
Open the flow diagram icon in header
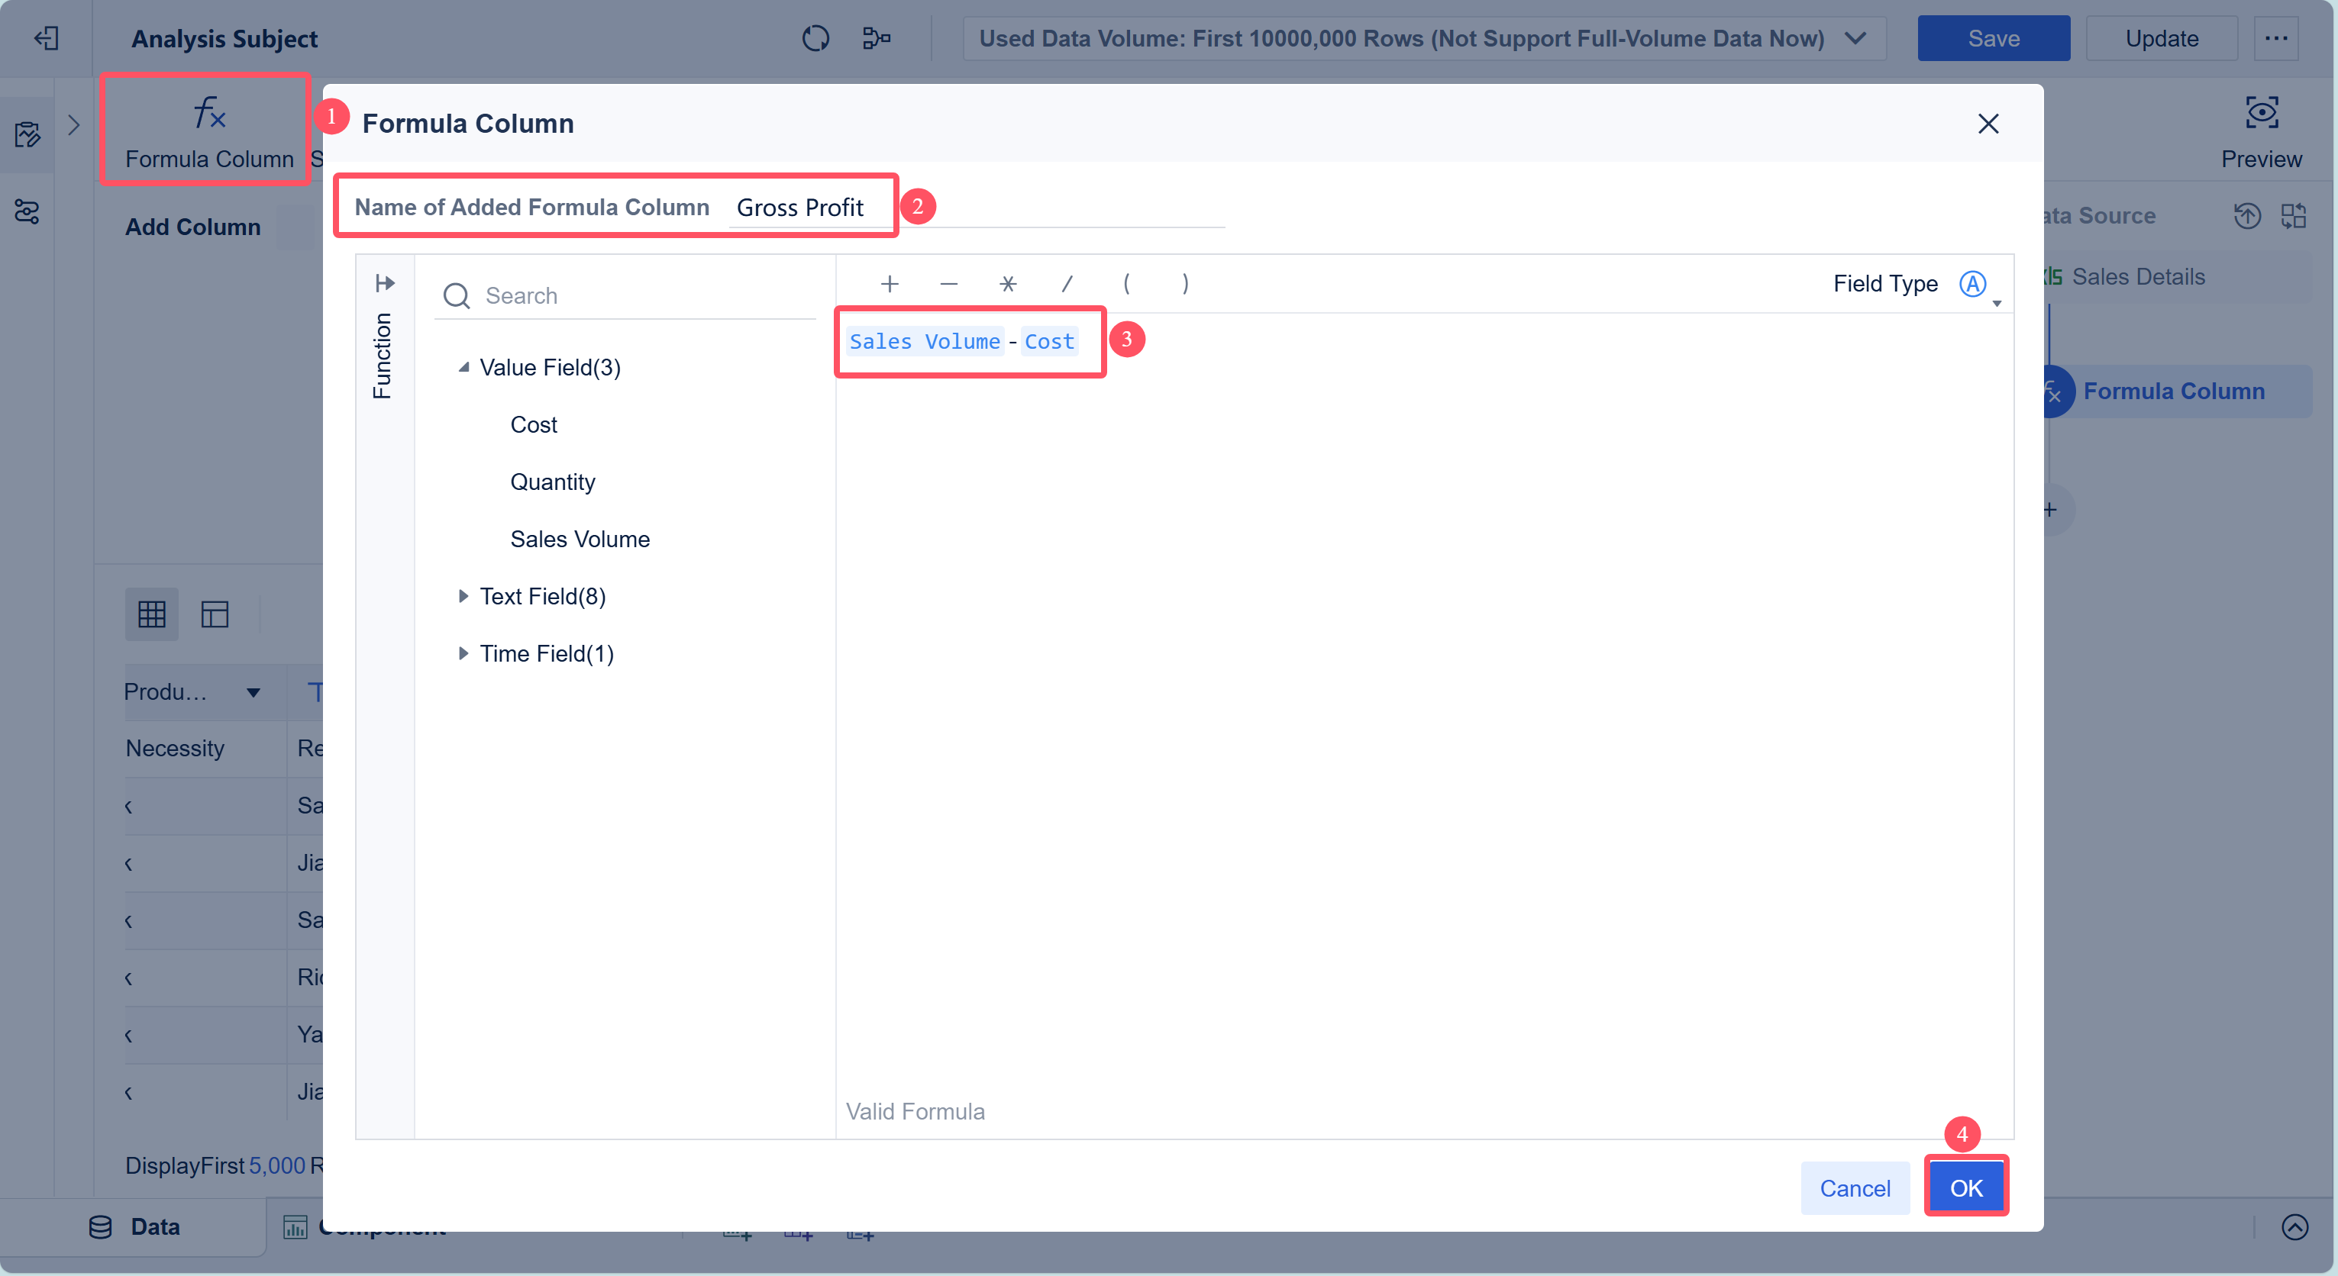tap(876, 38)
